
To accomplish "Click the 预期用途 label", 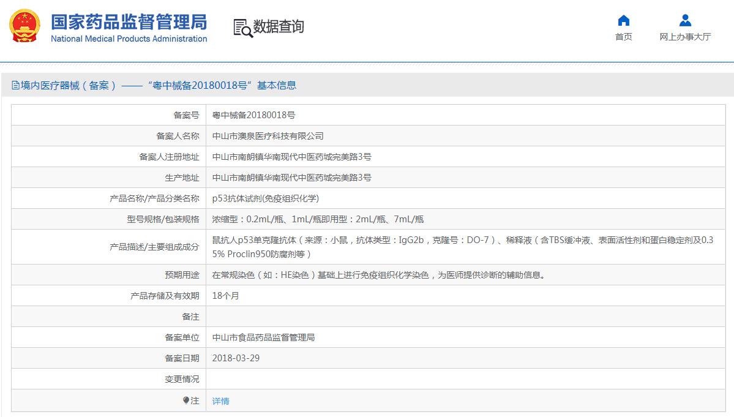I will [x=182, y=275].
